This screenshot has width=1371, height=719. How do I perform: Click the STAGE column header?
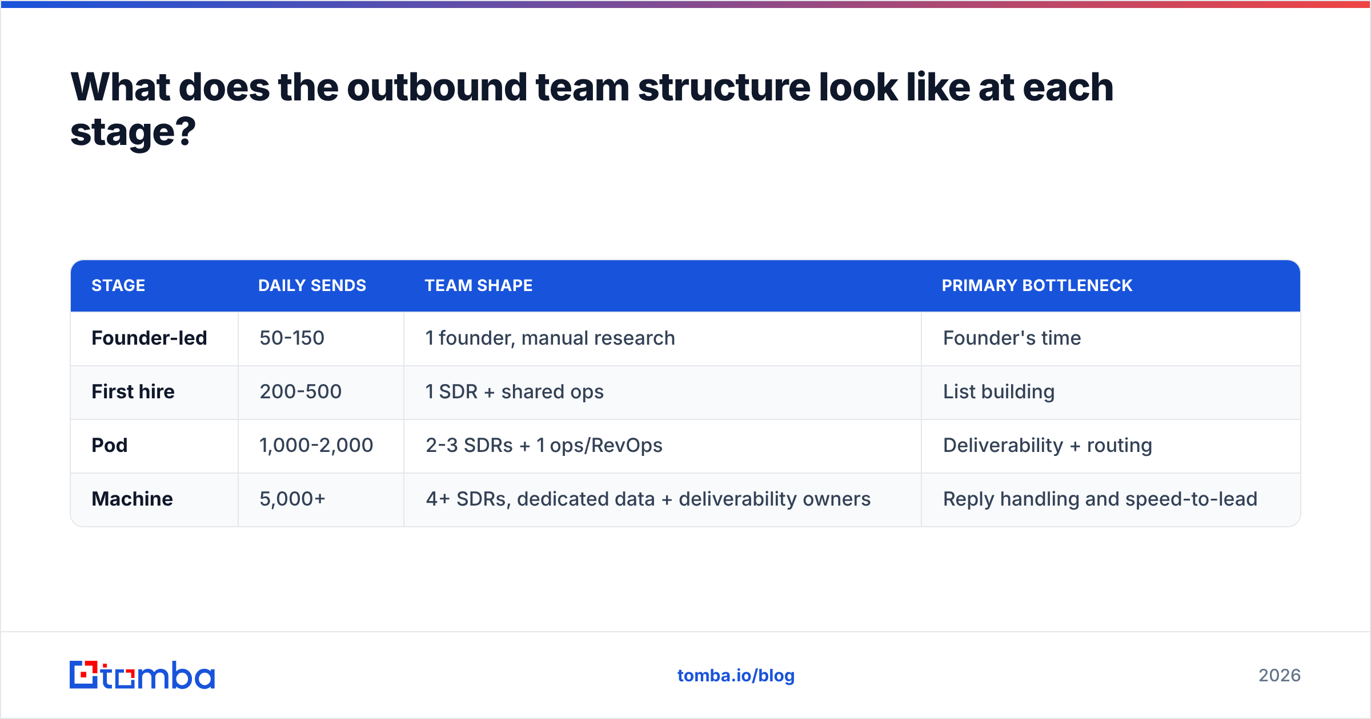[119, 285]
